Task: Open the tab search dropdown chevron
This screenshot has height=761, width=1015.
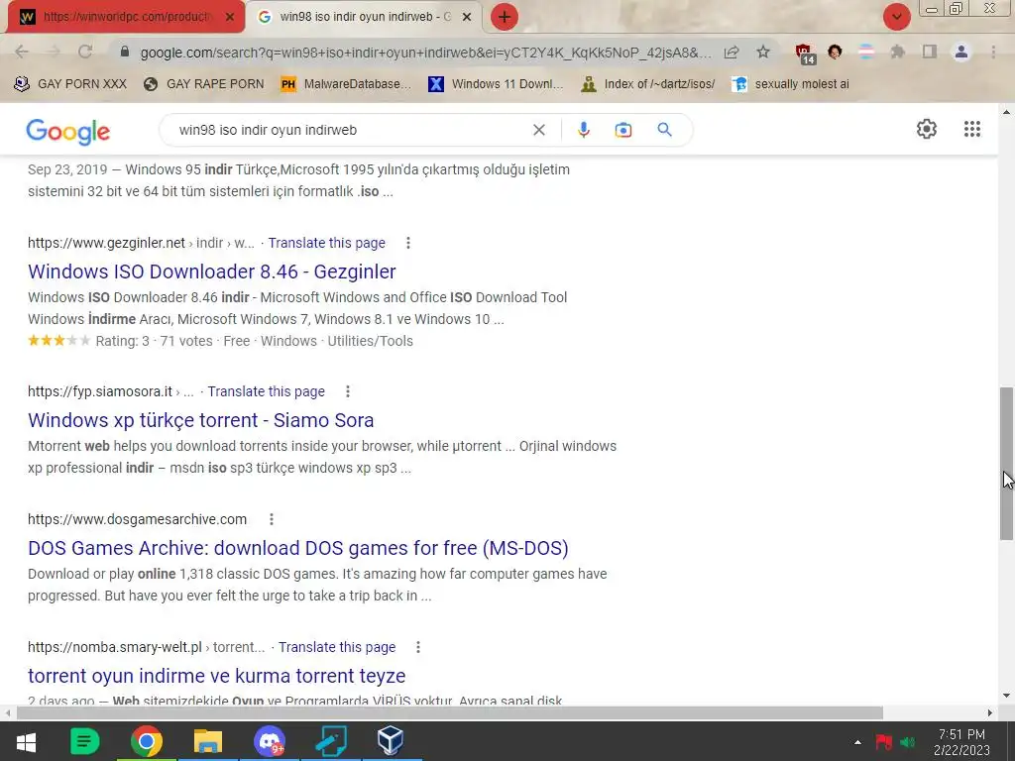Action: click(896, 17)
